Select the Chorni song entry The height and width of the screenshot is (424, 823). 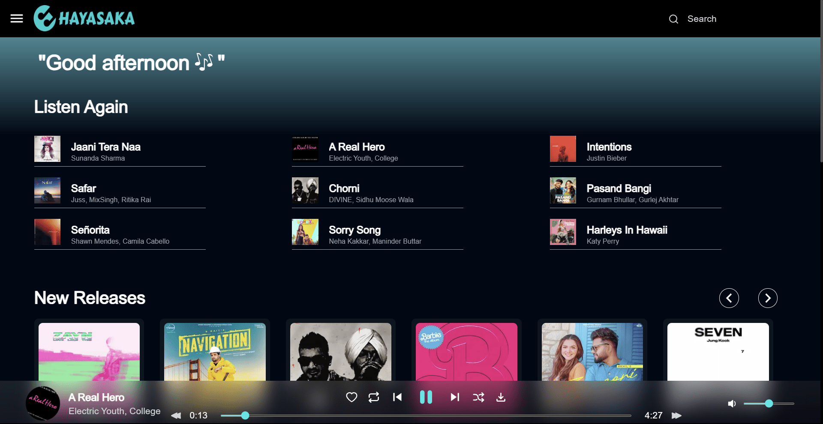(x=344, y=188)
